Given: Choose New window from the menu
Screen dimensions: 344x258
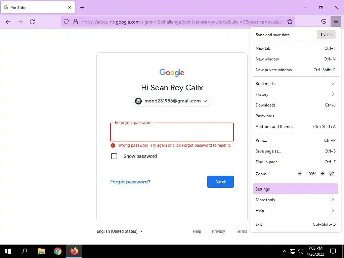Looking at the screenshot, I should pyautogui.click(x=296, y=59).
